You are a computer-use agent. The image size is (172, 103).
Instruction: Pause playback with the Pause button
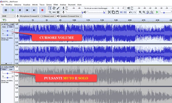pyautogui.click(x=6, y=10)
